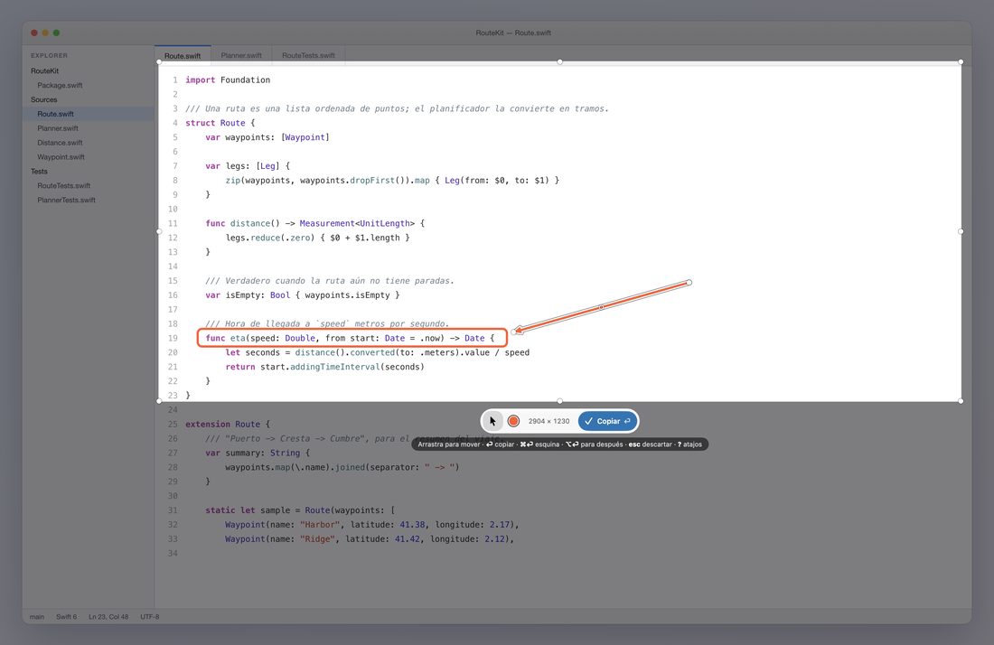Click the Waypoint "Ridge" code line
The width and height of the screenshot is (994, 645).
tap(370, 539)
